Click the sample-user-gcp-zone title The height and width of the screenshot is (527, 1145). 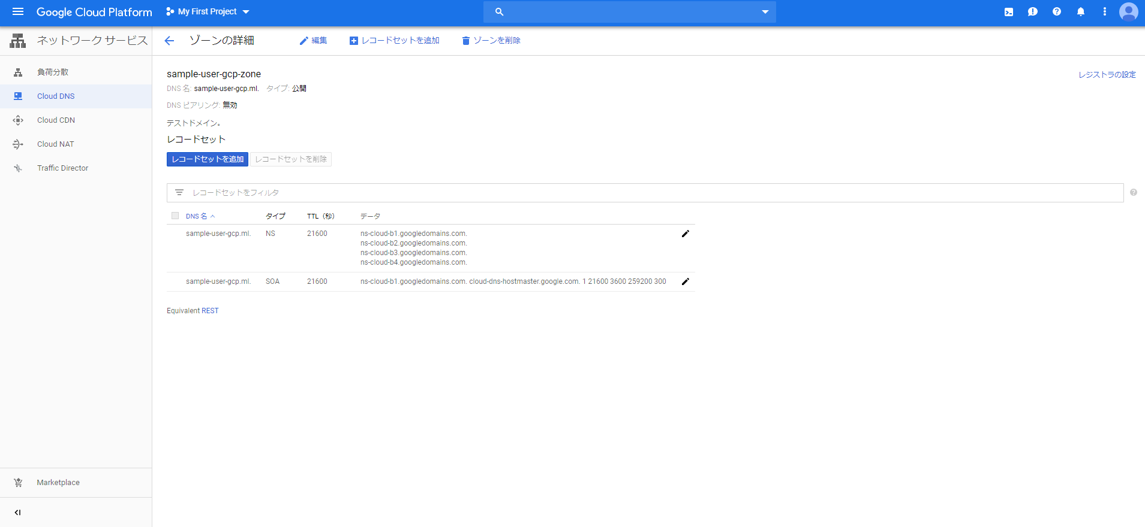click(x=214, y=74)
